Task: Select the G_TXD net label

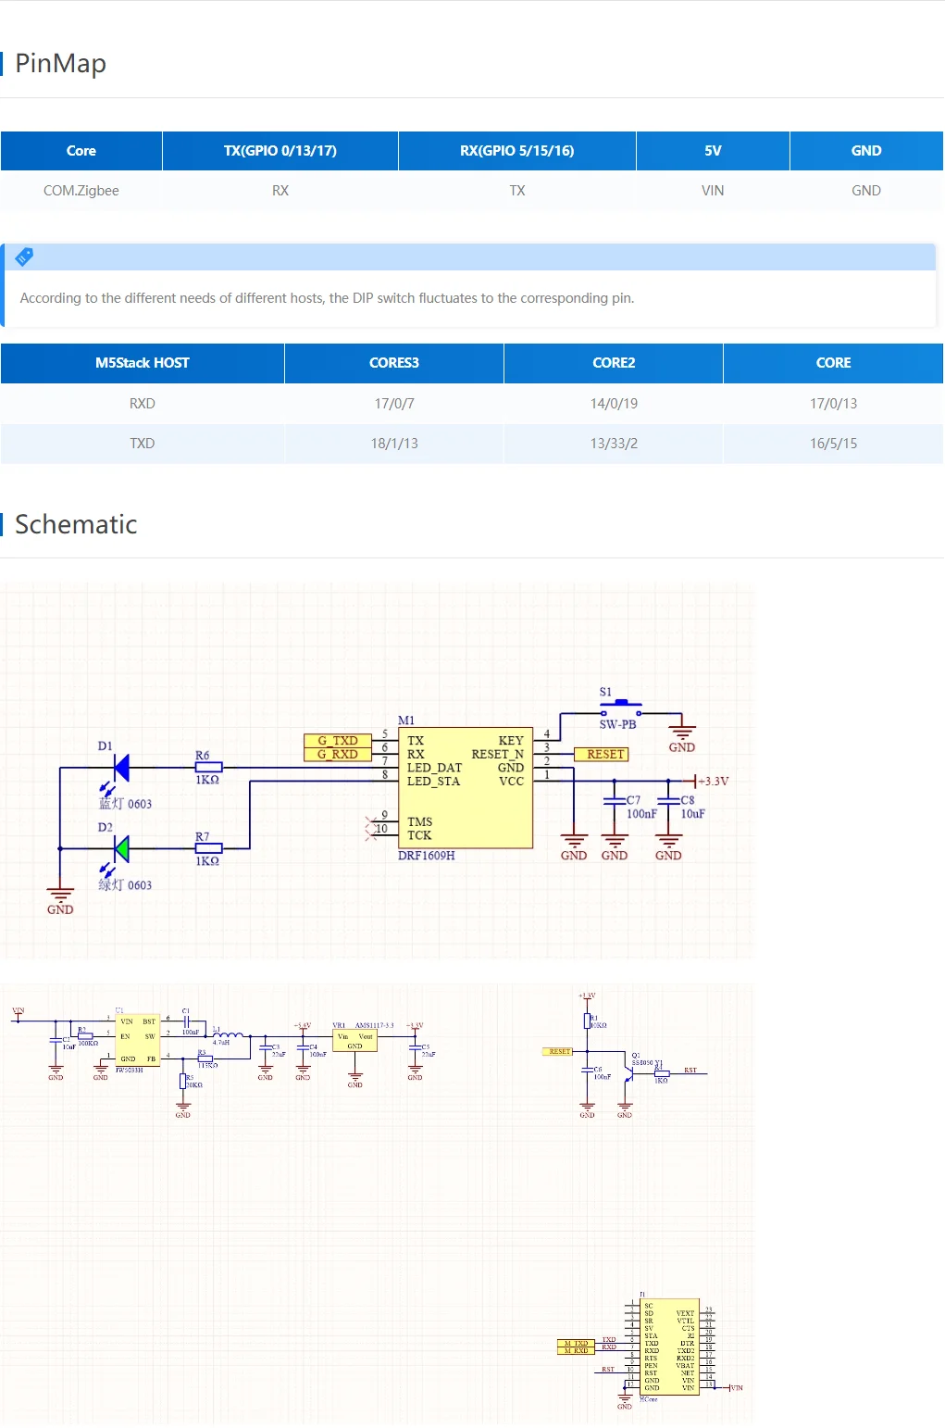Action: tap(338, 741)
